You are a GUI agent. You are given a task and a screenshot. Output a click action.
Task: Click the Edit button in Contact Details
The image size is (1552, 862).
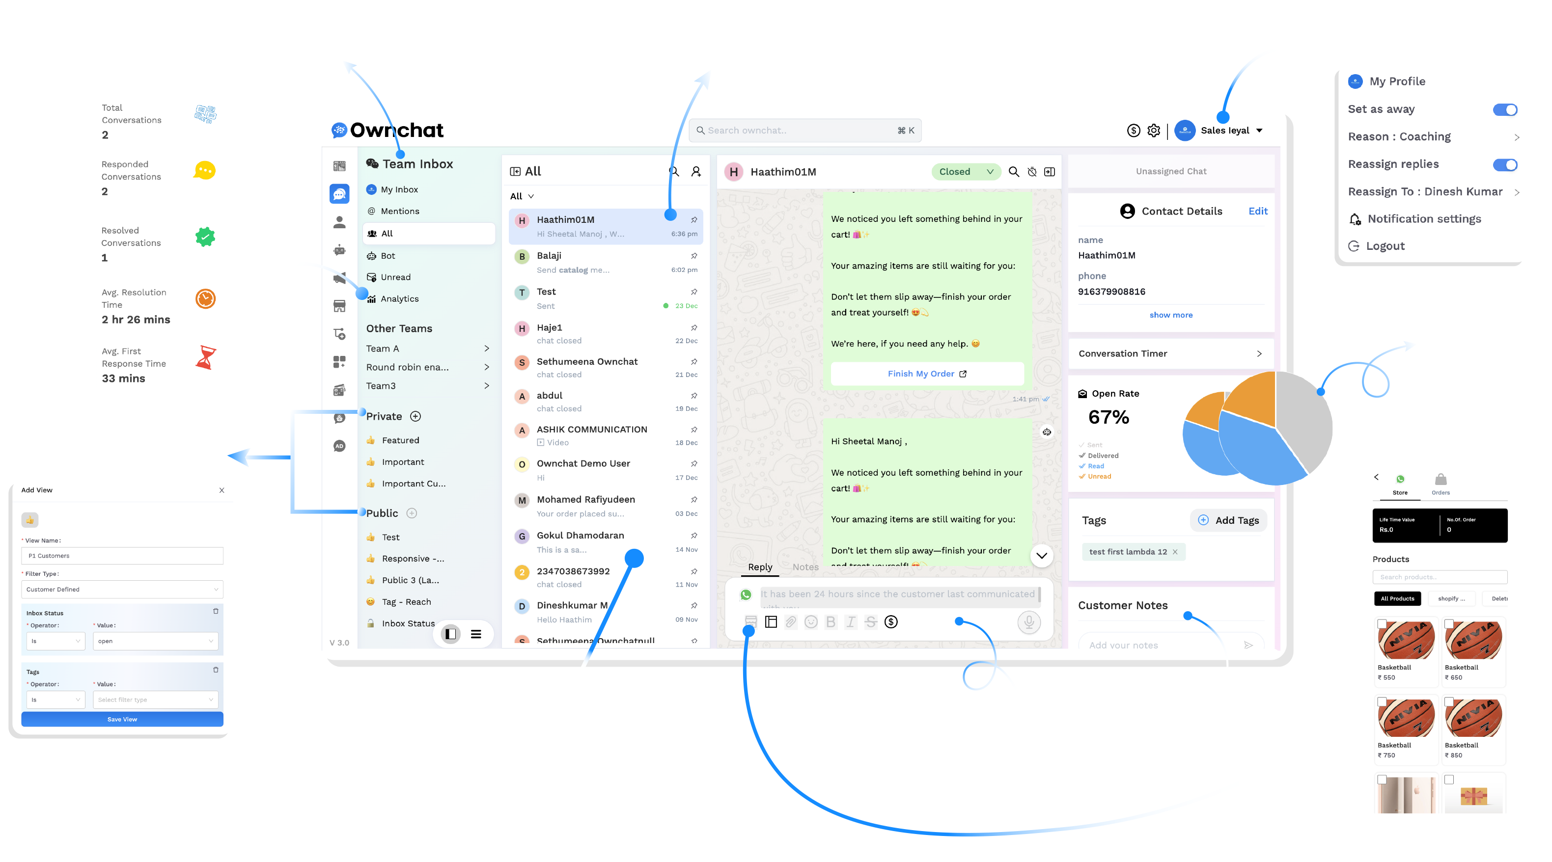1248,211
